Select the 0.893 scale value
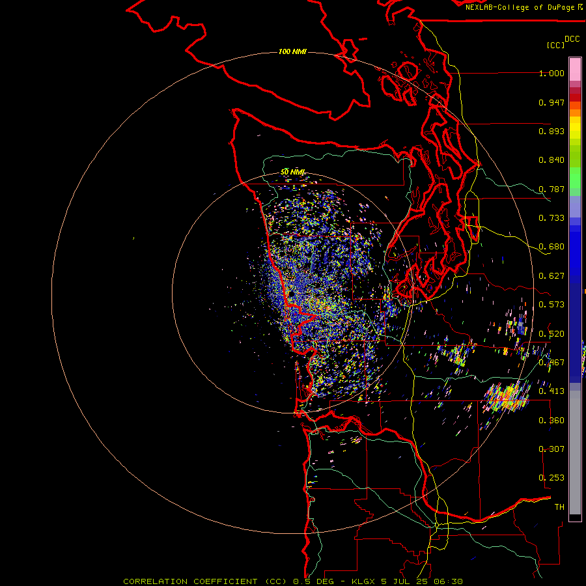 (551, 131)
